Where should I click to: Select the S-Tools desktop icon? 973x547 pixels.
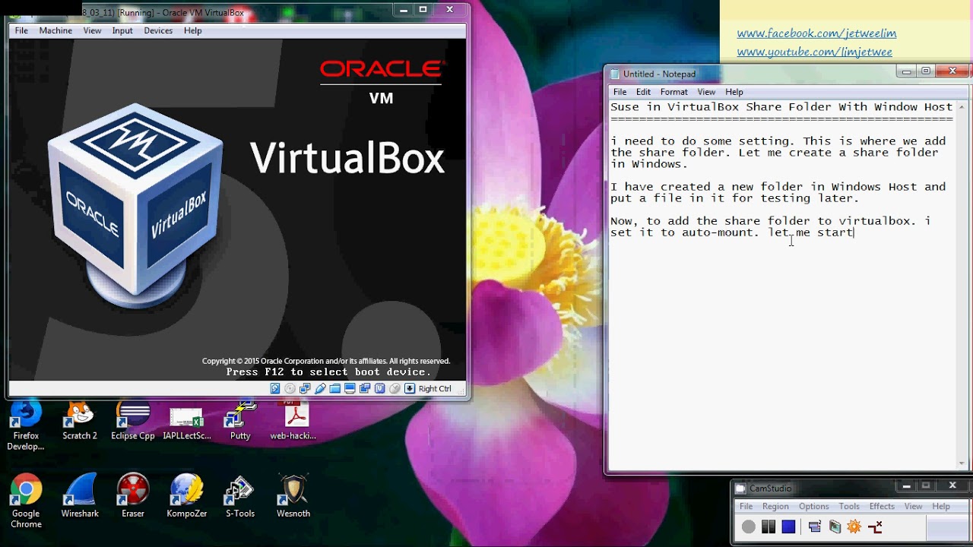[x=240, y=496]
